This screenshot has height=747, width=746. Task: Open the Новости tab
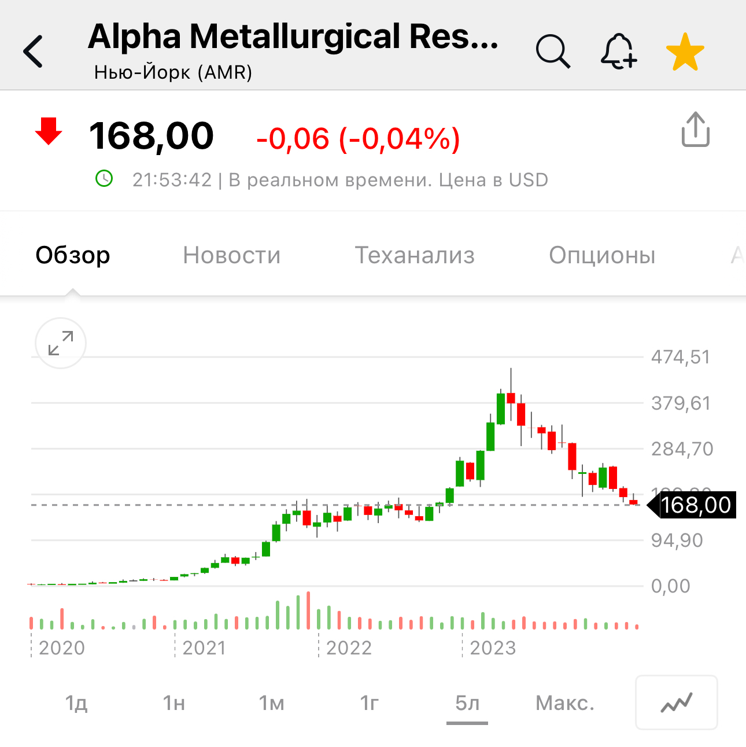pos(231,255)
